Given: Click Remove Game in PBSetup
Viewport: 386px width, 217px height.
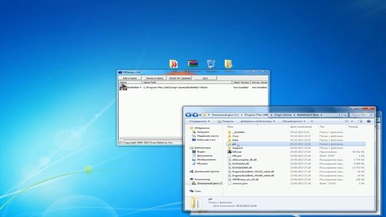Looking at the screenshot, I should (154, 78).
